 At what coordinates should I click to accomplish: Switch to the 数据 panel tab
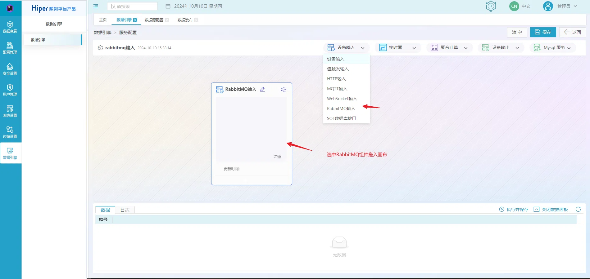pos(105,210)
